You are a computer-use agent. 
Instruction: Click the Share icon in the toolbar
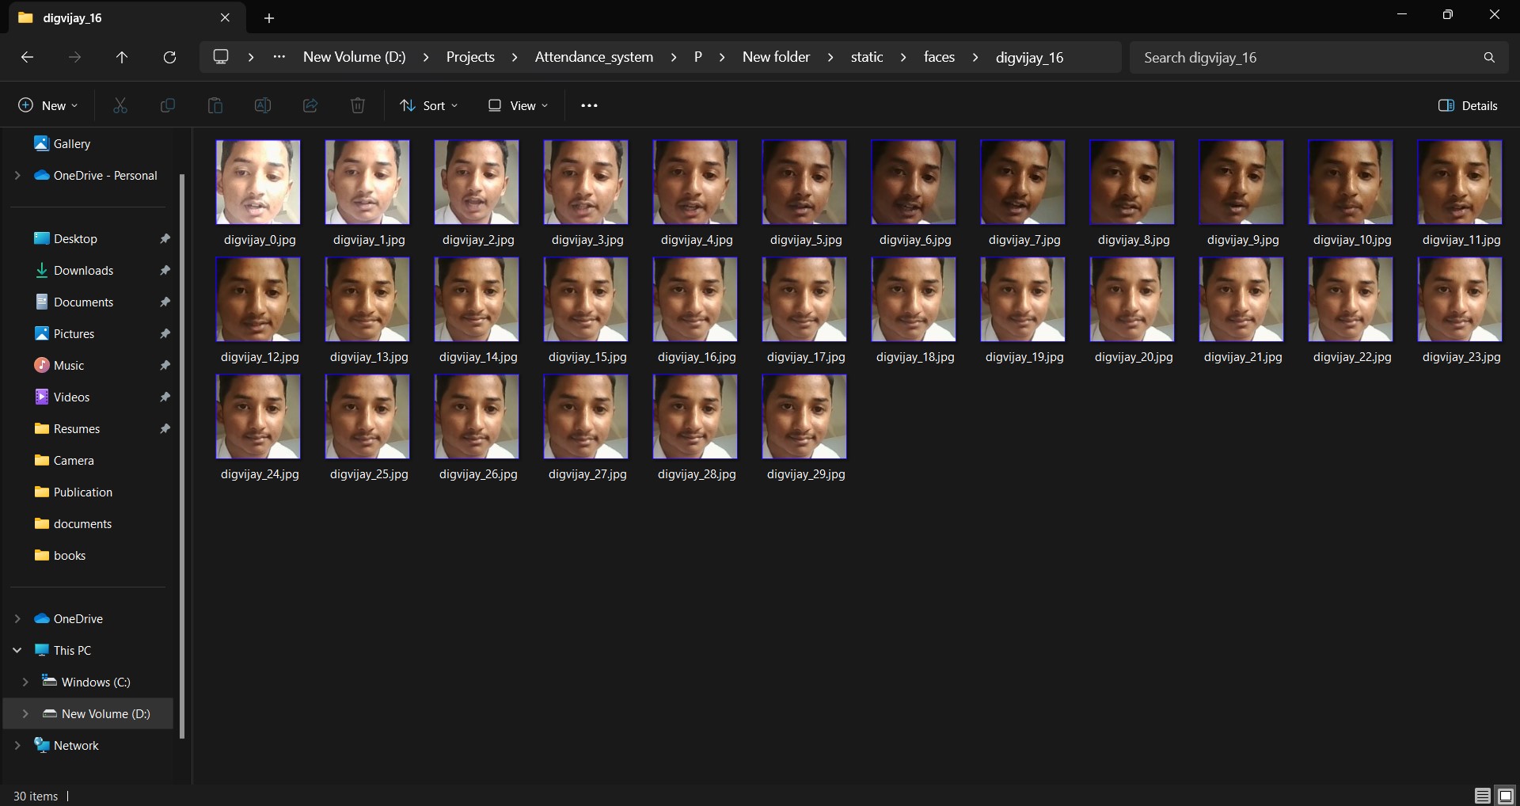click(310, 105)
